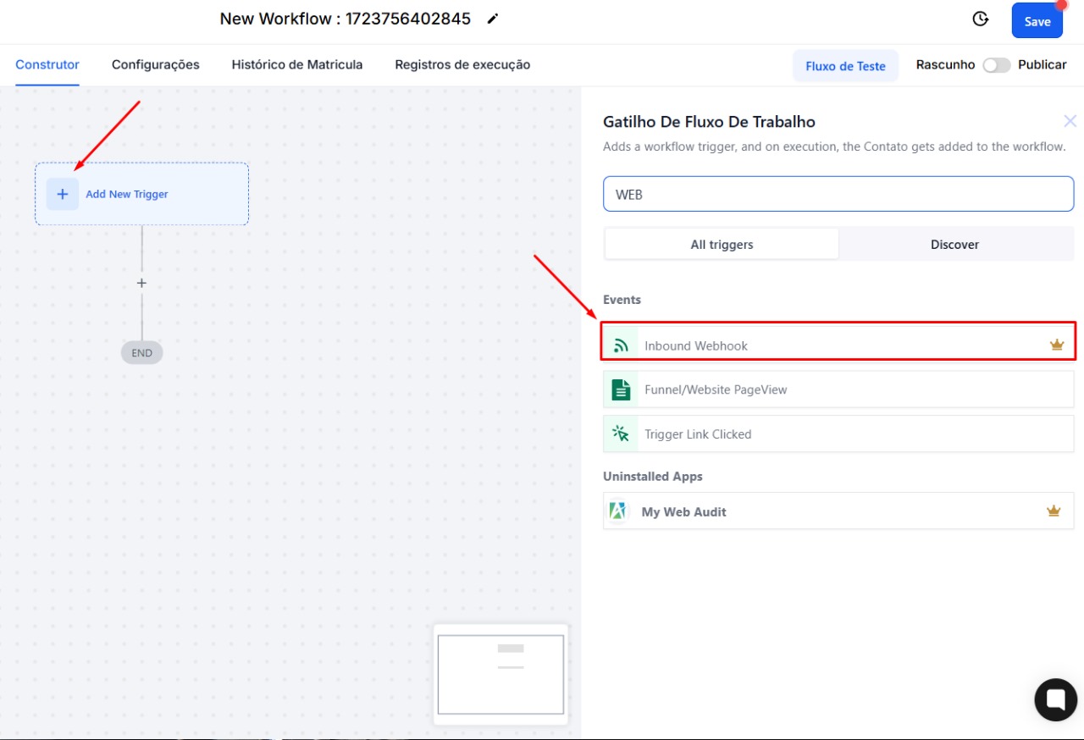Toggle the Rascunho/Publicar publish switch

coord(996,65)
